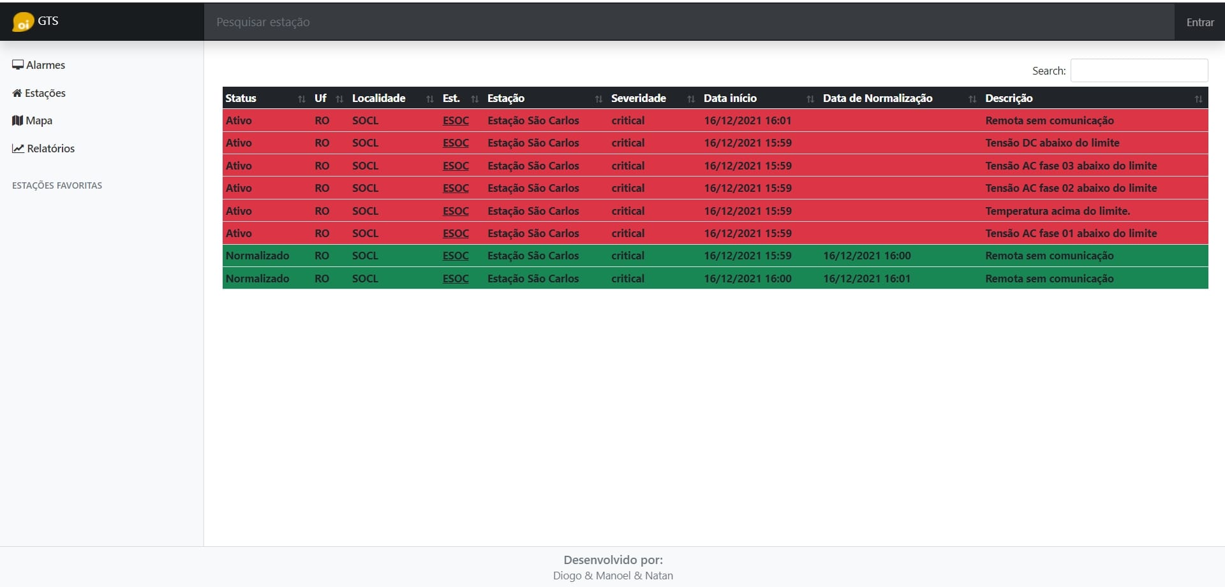Click 'Diogo & Manoel & Natan' footer text
This screenshot has height=587, width=1225.
[x=613, y=576]
